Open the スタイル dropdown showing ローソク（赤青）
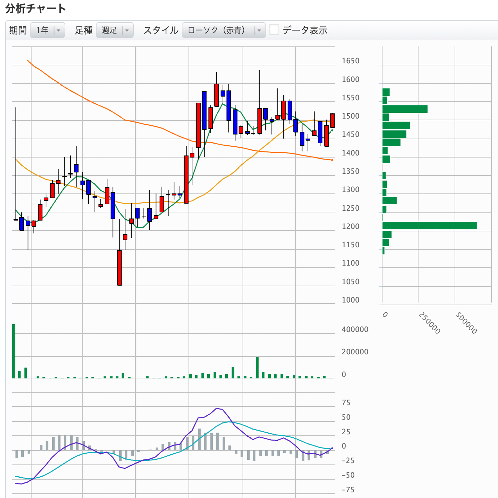 [x=224, y=30]
